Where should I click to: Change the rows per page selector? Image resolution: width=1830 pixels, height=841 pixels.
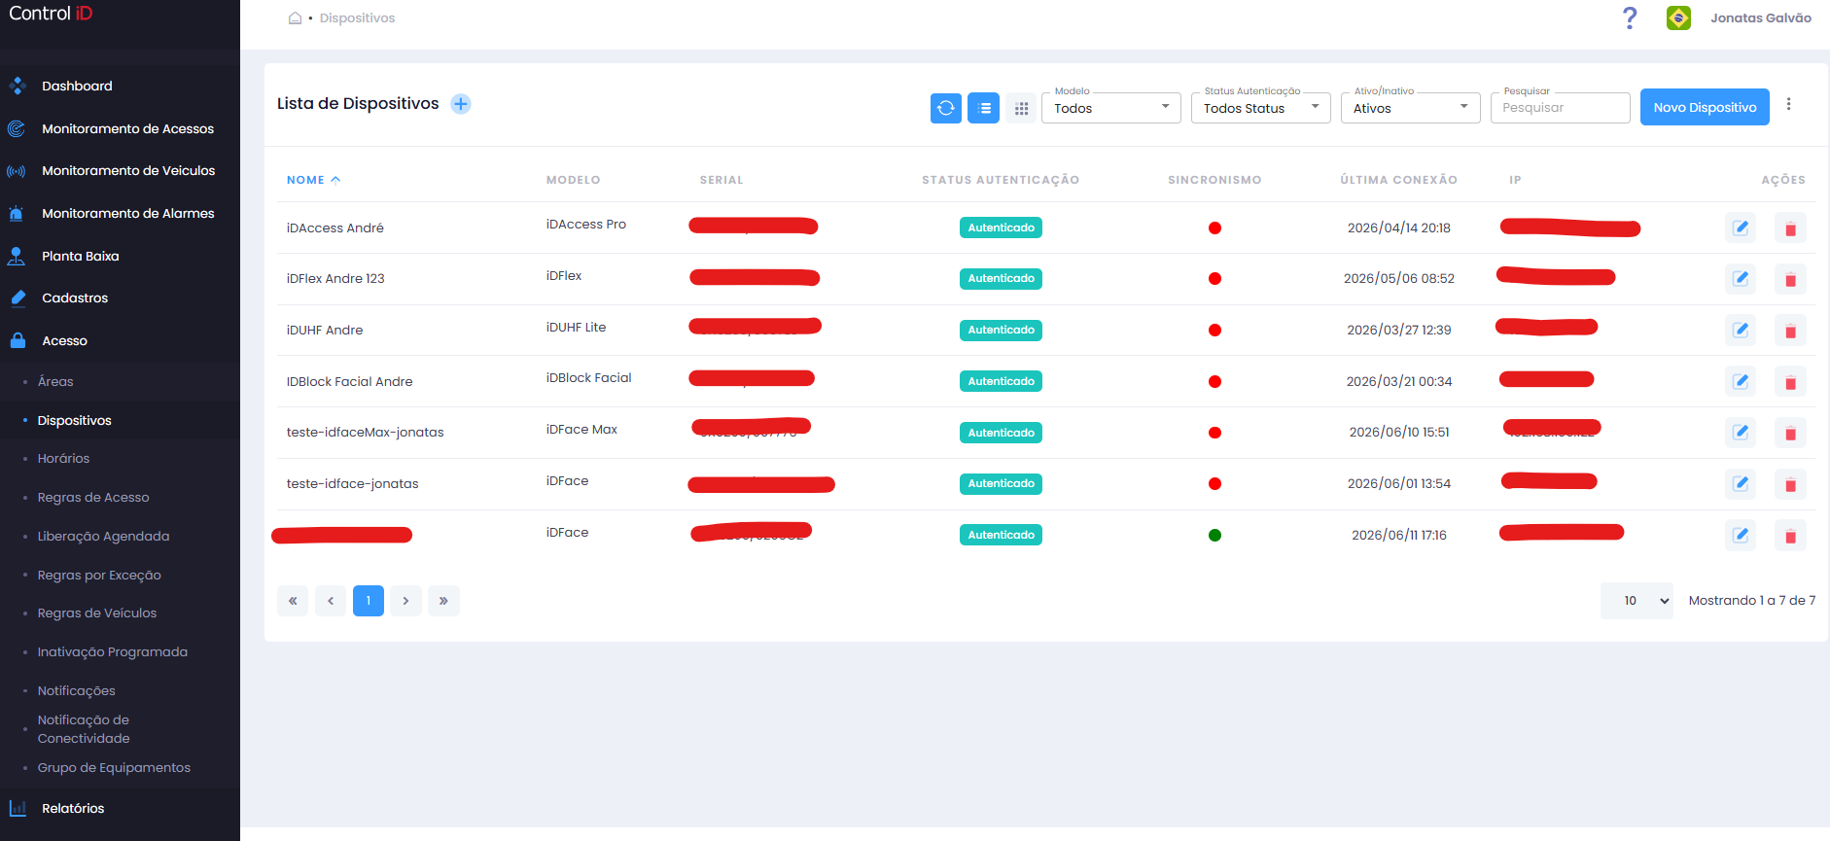point(1636,601)
